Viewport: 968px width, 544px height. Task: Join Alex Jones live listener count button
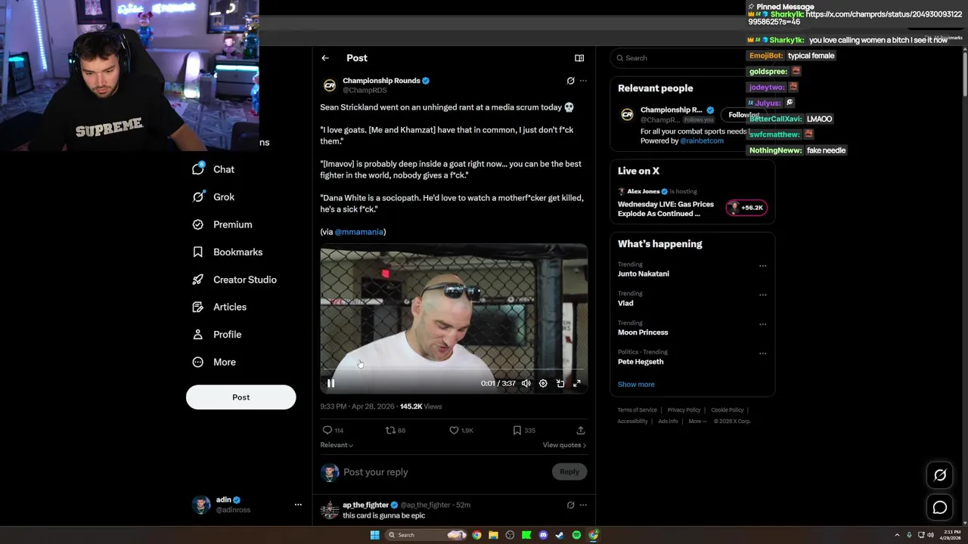coord(746,208)
